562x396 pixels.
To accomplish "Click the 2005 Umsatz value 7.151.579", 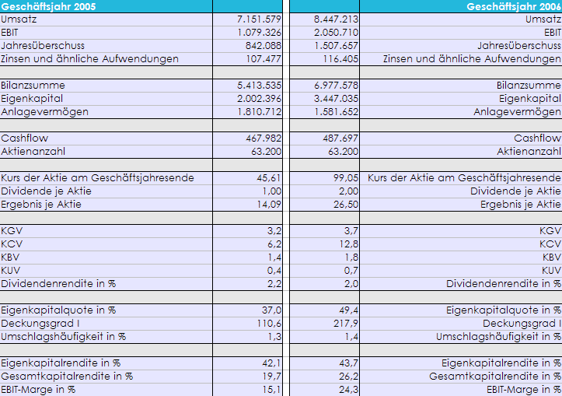I will coord(259,19).
